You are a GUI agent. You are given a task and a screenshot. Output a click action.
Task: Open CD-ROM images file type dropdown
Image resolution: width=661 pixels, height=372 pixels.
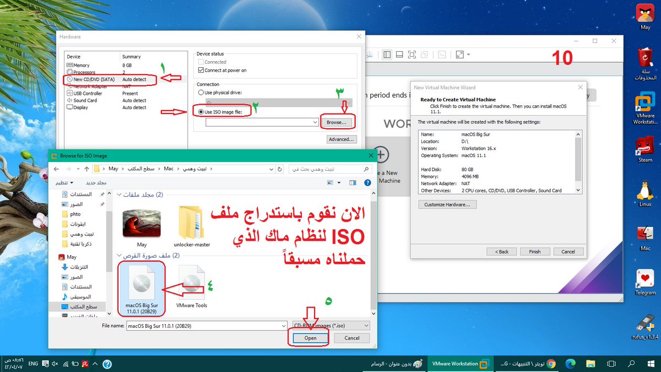330,326
